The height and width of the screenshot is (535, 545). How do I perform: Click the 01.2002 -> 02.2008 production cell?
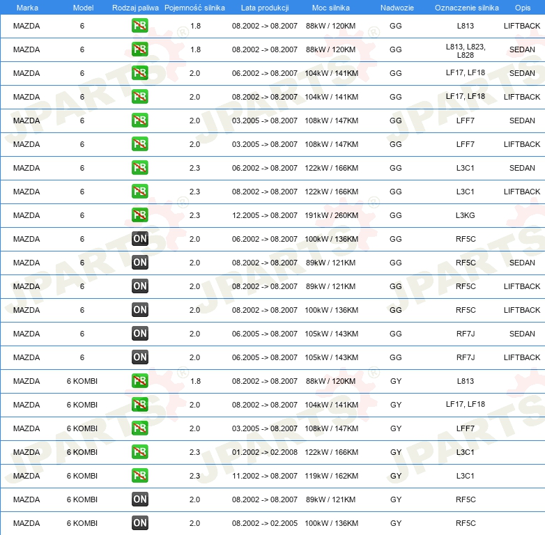pyautogui.click(x=265, y=452)
